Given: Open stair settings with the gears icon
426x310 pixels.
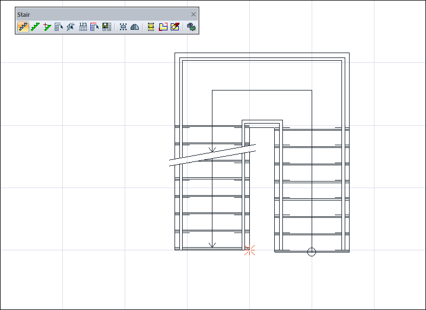Looking at the screenshot, I should pyautogui.click(x=191, y=27).
